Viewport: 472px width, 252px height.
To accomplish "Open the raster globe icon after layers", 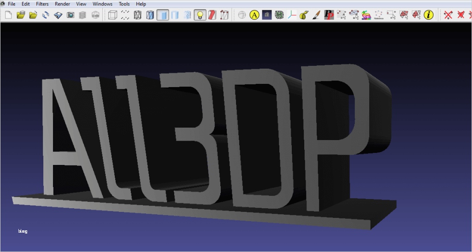I will point(95,15).
